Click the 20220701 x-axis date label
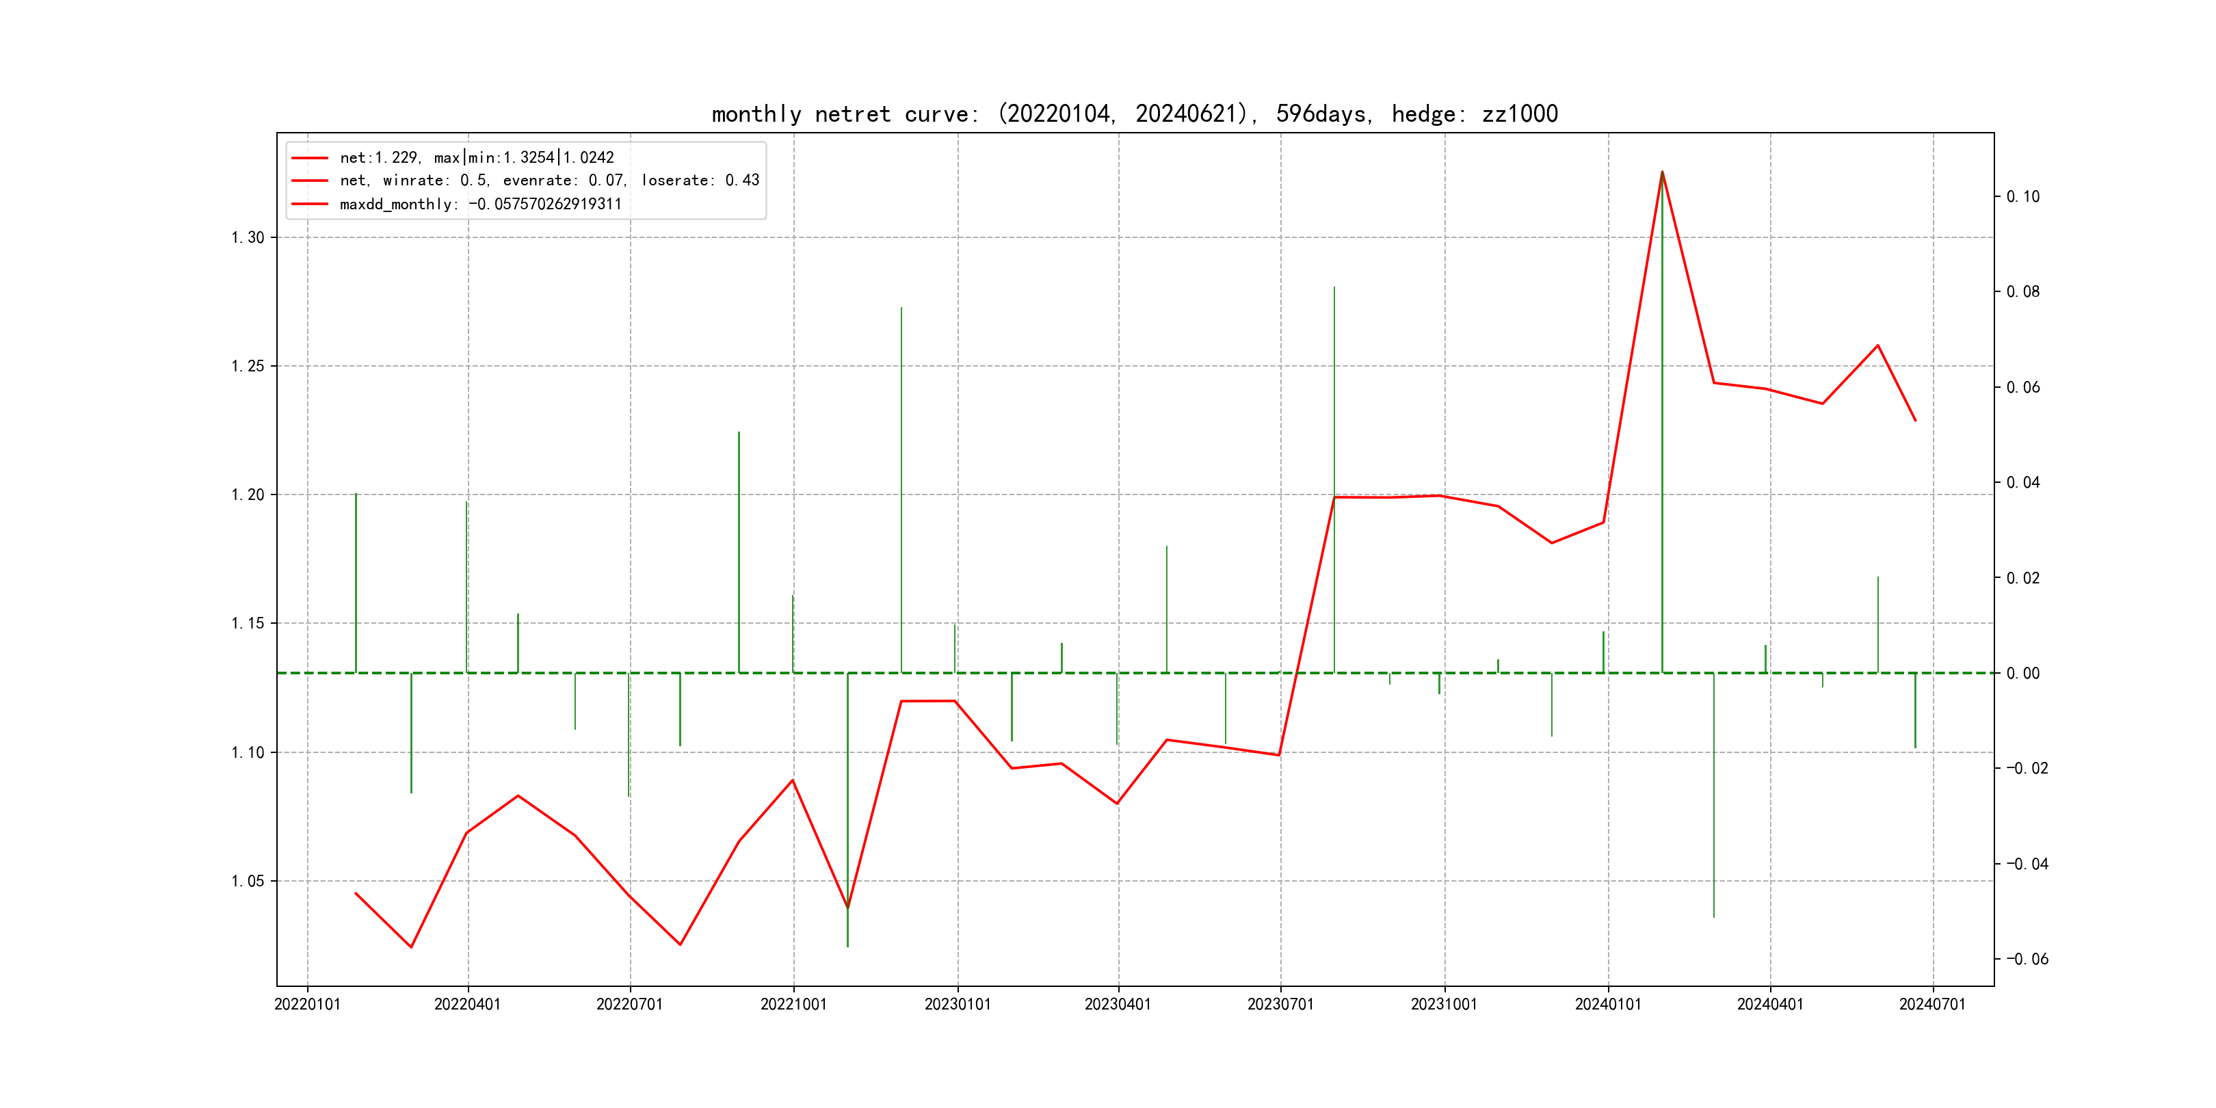The image size is (2216, 1108). click(x=630, y=1004)
